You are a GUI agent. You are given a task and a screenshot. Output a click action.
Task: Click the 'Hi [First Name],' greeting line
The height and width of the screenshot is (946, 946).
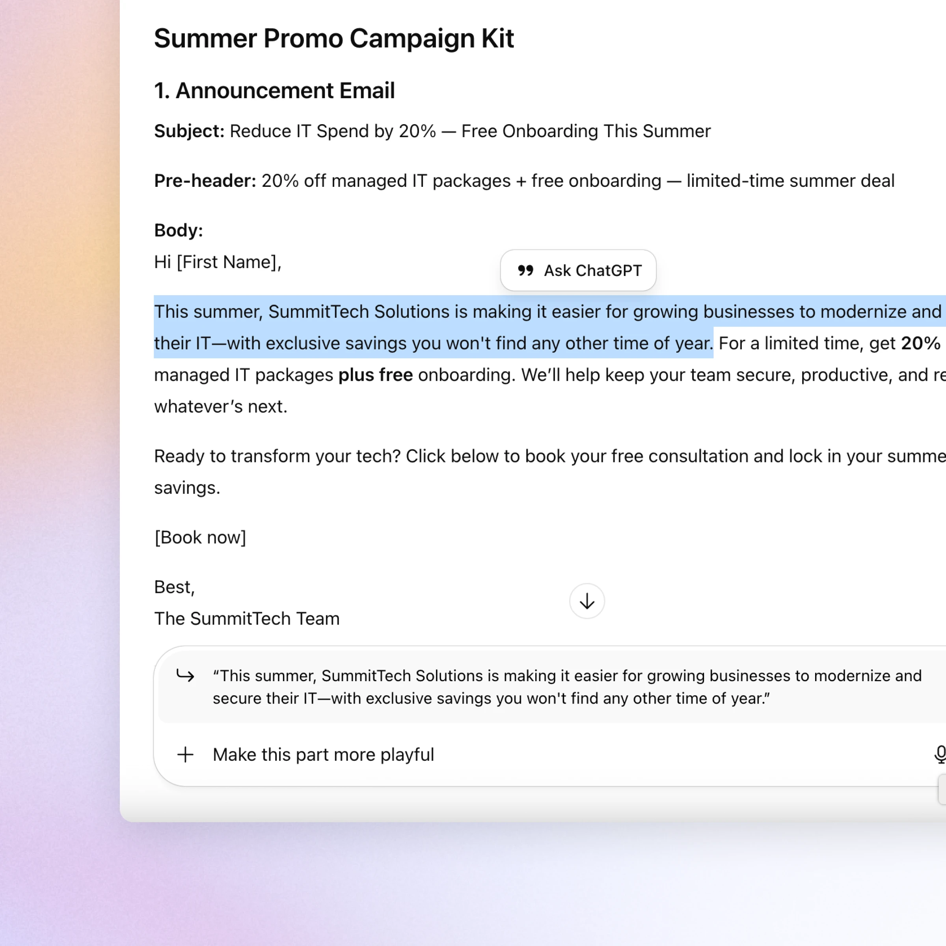coord(218,262)
